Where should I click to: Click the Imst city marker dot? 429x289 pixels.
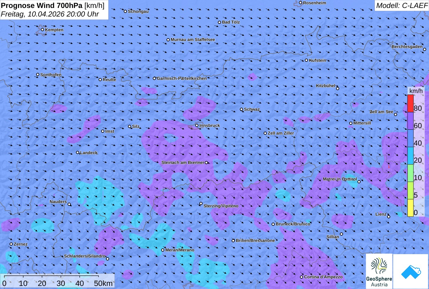(103, 131)
